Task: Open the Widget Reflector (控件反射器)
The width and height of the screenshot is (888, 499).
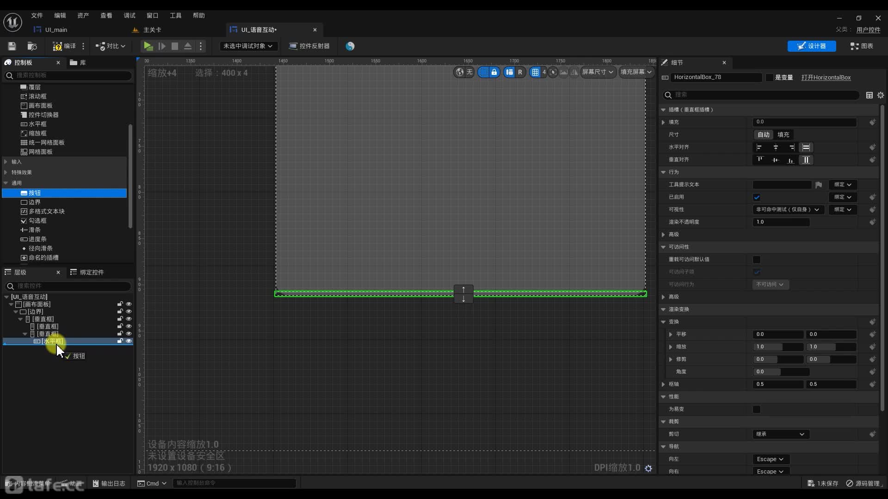Action: tap(309, 46)
